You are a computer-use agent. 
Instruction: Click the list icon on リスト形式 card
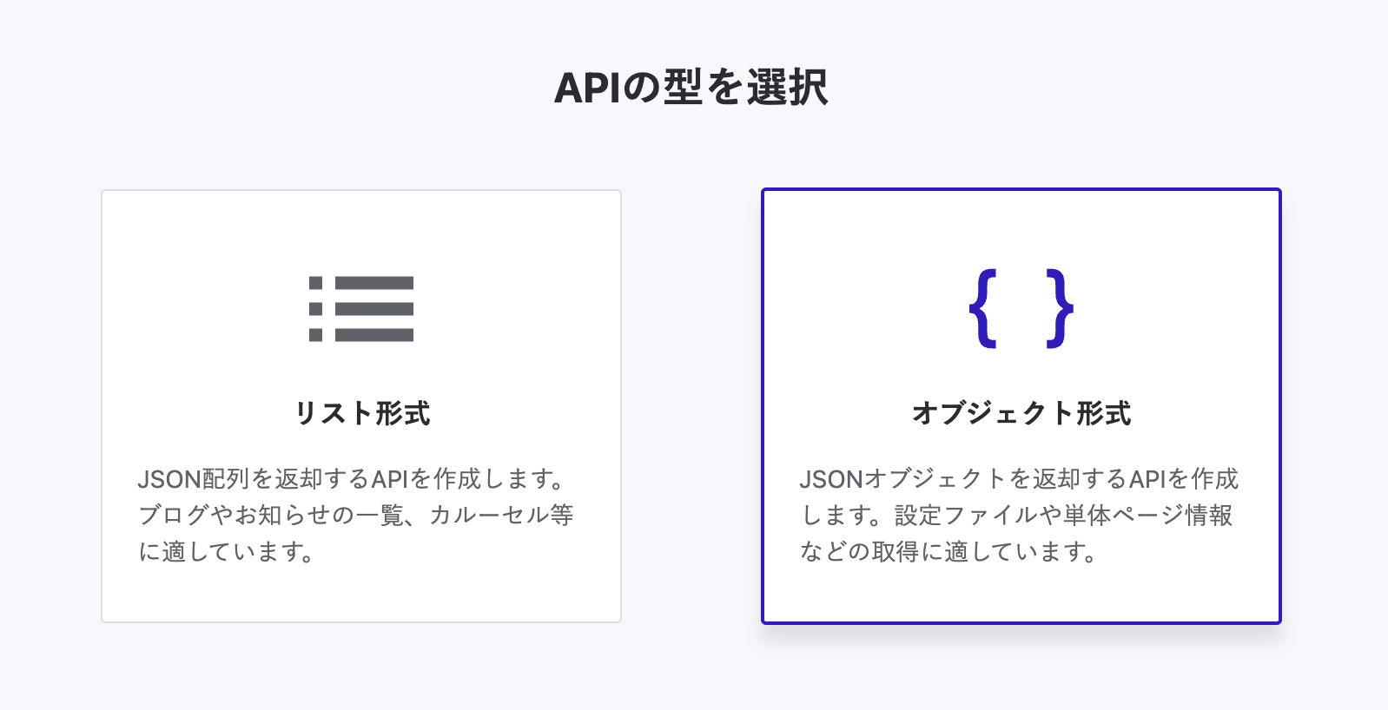[361, 309]
